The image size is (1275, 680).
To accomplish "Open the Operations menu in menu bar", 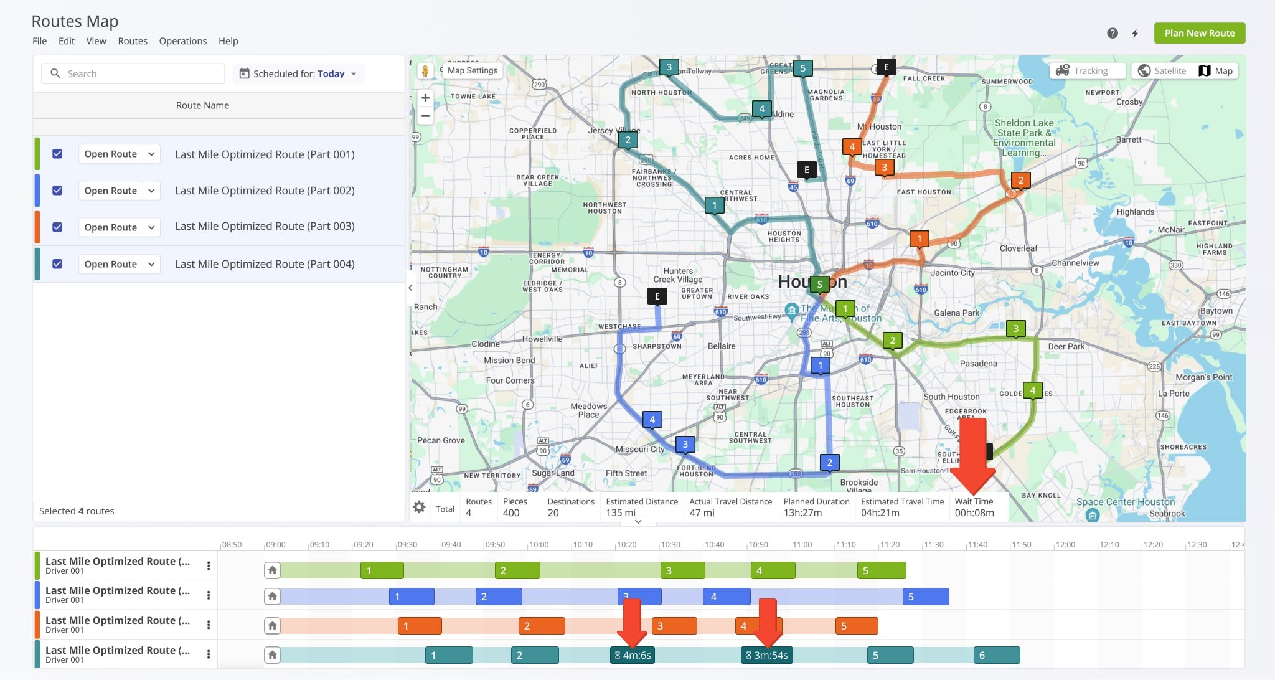I will coord(182,40).
